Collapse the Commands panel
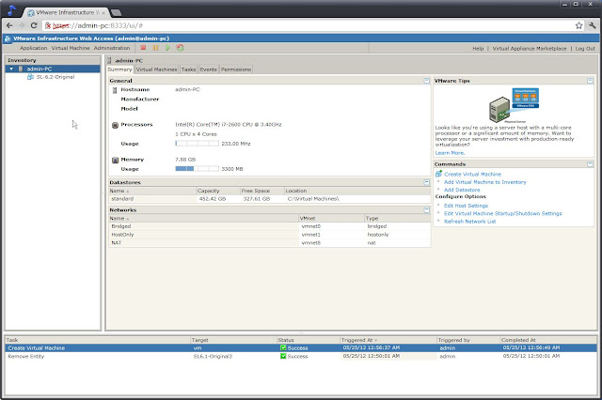This screenshot has height=400, width=602. click(590, 164)
